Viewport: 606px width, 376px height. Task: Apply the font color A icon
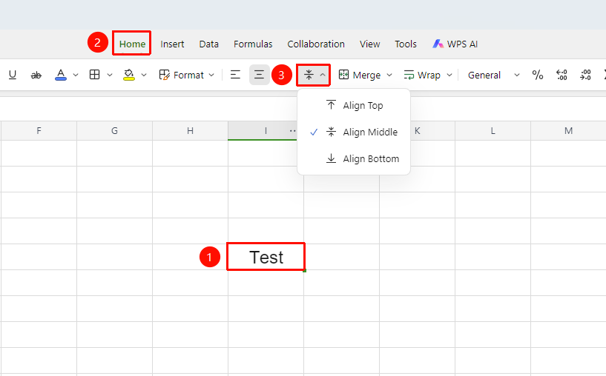[61, 75]
